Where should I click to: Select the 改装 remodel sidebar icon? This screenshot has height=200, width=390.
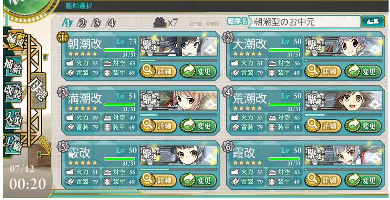13,92
